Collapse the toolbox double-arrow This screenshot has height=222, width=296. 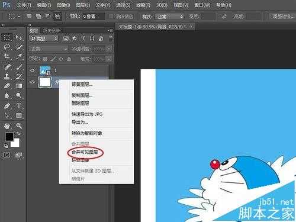click(3, 25)
